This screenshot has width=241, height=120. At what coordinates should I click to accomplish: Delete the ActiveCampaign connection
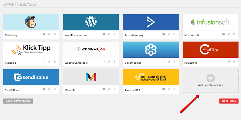coord(174,34)
